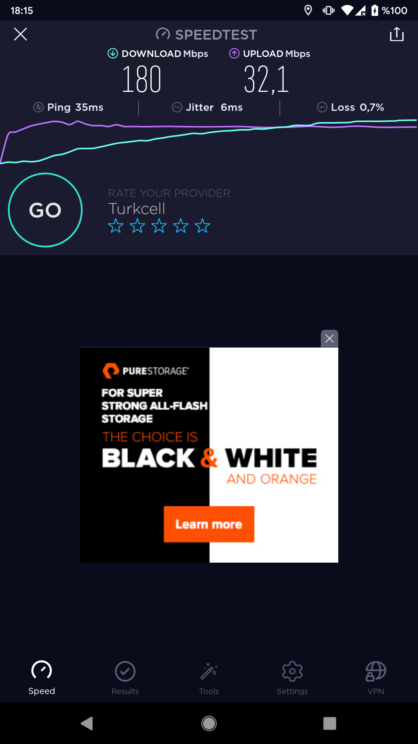The image size is (418, 744).
Task: Tap the Jitter 6ms indicator
Action: [207, 107]
